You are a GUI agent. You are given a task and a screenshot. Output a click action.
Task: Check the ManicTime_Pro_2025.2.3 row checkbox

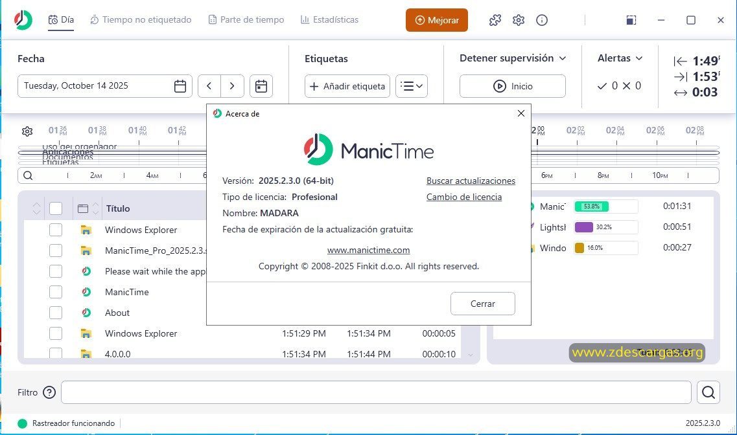(56, 251)
